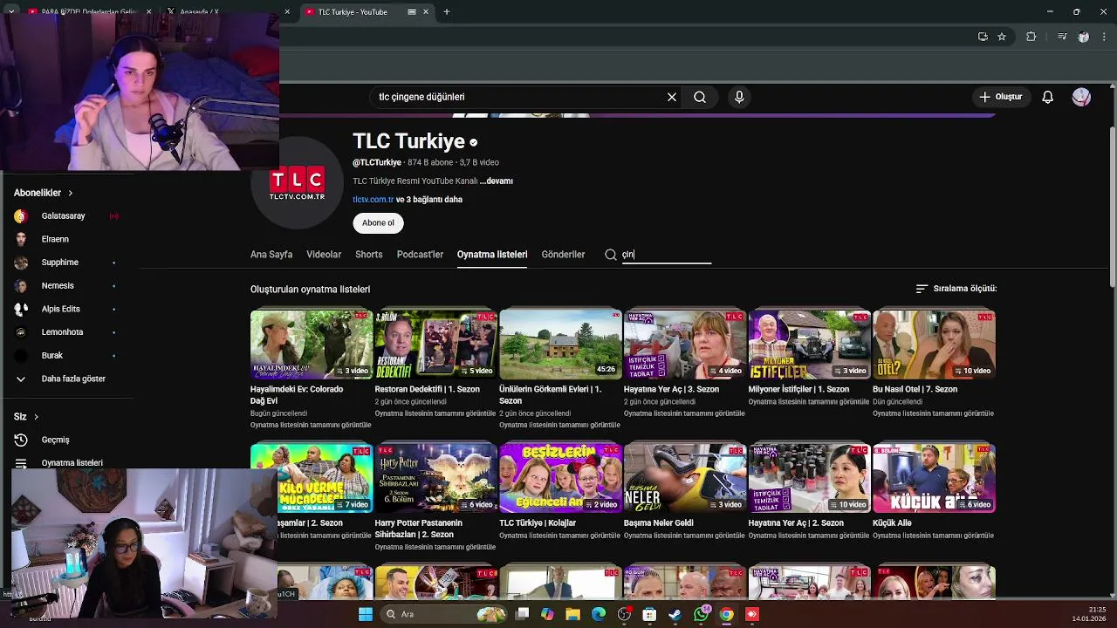Open Task View on the taskbar
This screenshot has height=628, width=1117.
[522, 614]
